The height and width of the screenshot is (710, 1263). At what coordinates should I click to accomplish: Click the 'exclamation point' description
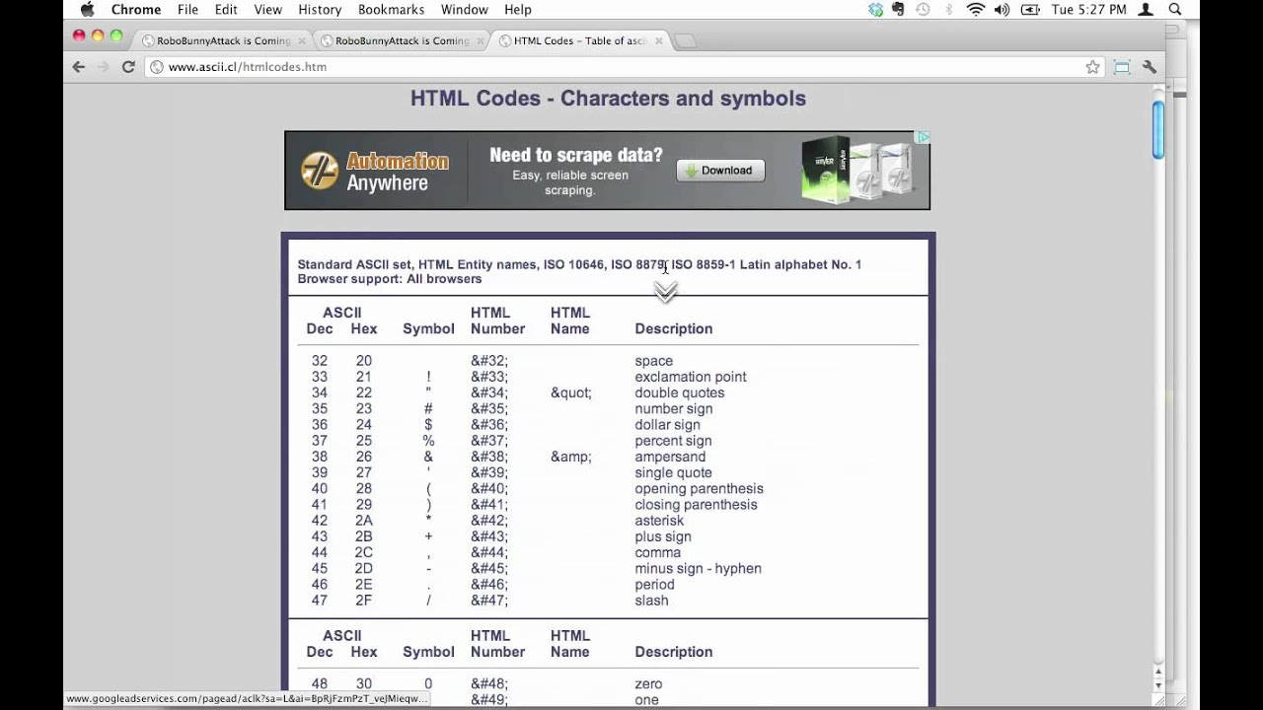pos(691,377)
